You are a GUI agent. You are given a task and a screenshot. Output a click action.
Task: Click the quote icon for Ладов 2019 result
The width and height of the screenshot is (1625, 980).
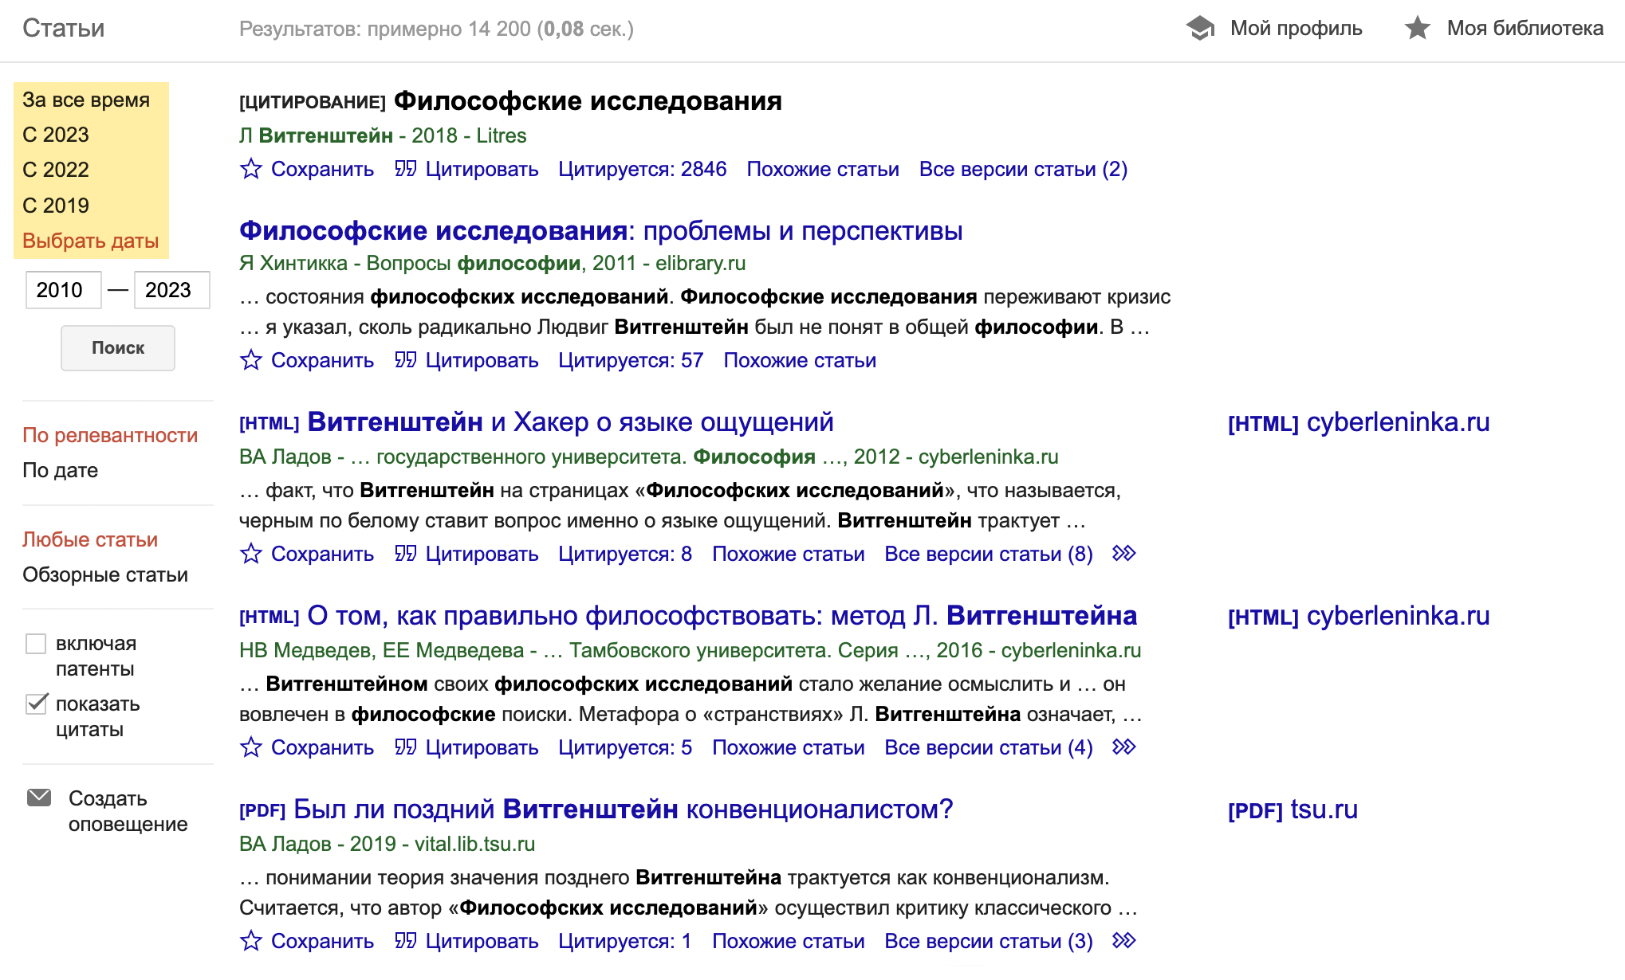pos(405,941)
